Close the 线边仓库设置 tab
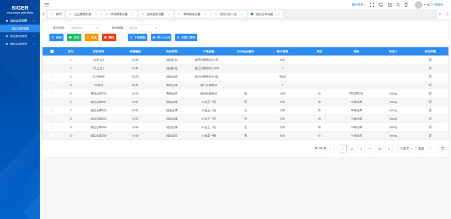Viewport: 451px width, 219px height. click(278, 14)
